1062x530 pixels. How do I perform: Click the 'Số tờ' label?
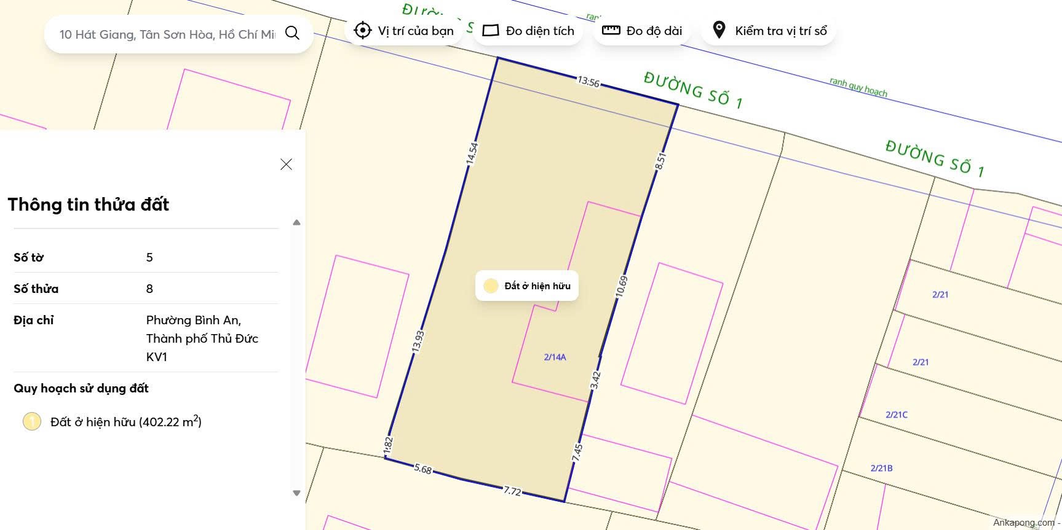pyautogui.click(x=28, y=257)
